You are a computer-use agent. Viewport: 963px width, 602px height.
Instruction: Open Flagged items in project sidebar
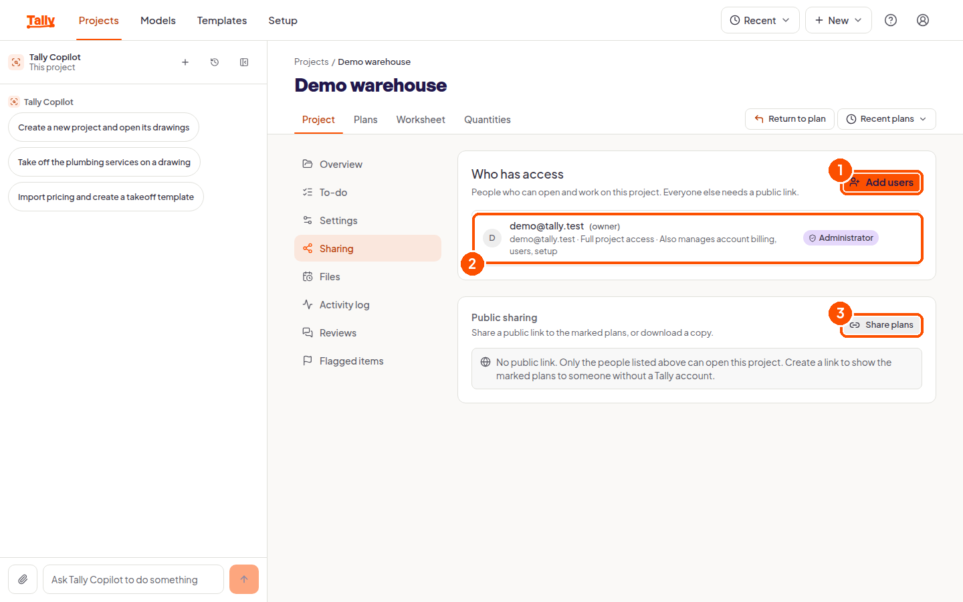coord(368,361)
